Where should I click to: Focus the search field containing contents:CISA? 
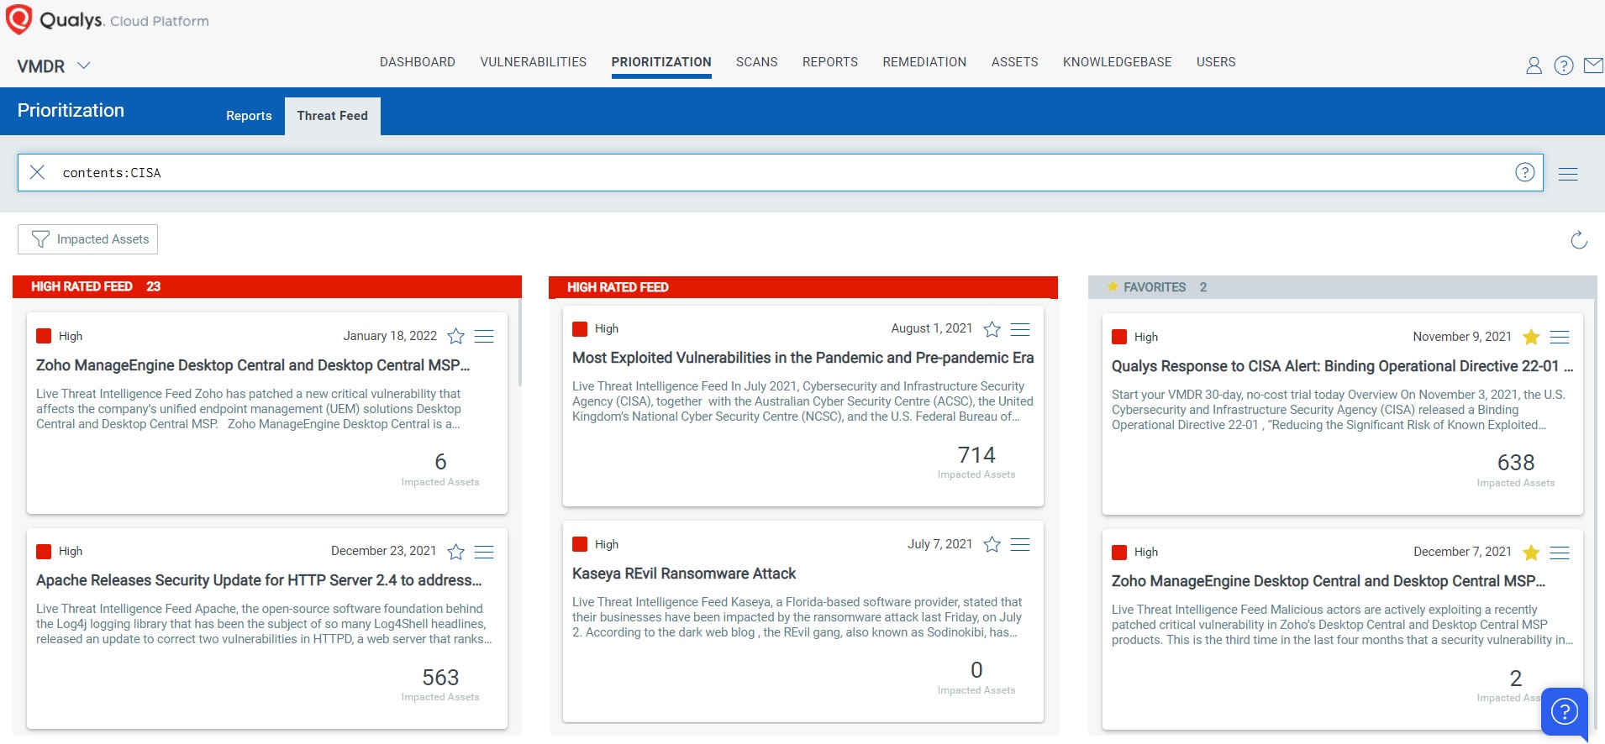pos(781,172)
